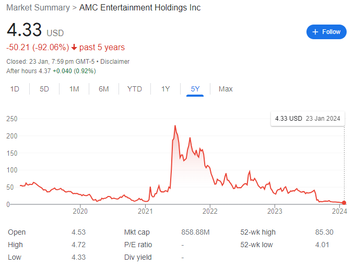Show the YTD chart range
Screen dimensions: 355x266
(x=135, y=89)
